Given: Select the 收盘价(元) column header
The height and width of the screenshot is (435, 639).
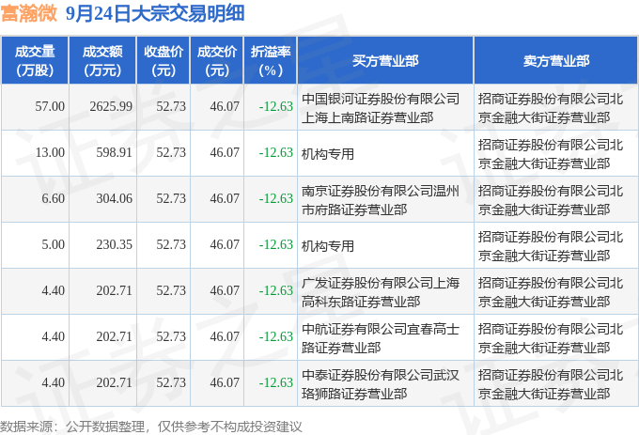Looking at the screenshot, I should coord(164,61).
